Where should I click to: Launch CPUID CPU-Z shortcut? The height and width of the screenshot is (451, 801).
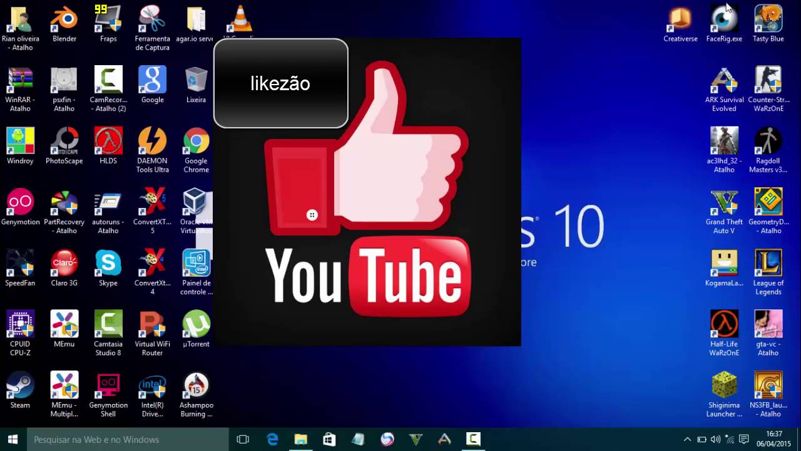click(20, 333)
